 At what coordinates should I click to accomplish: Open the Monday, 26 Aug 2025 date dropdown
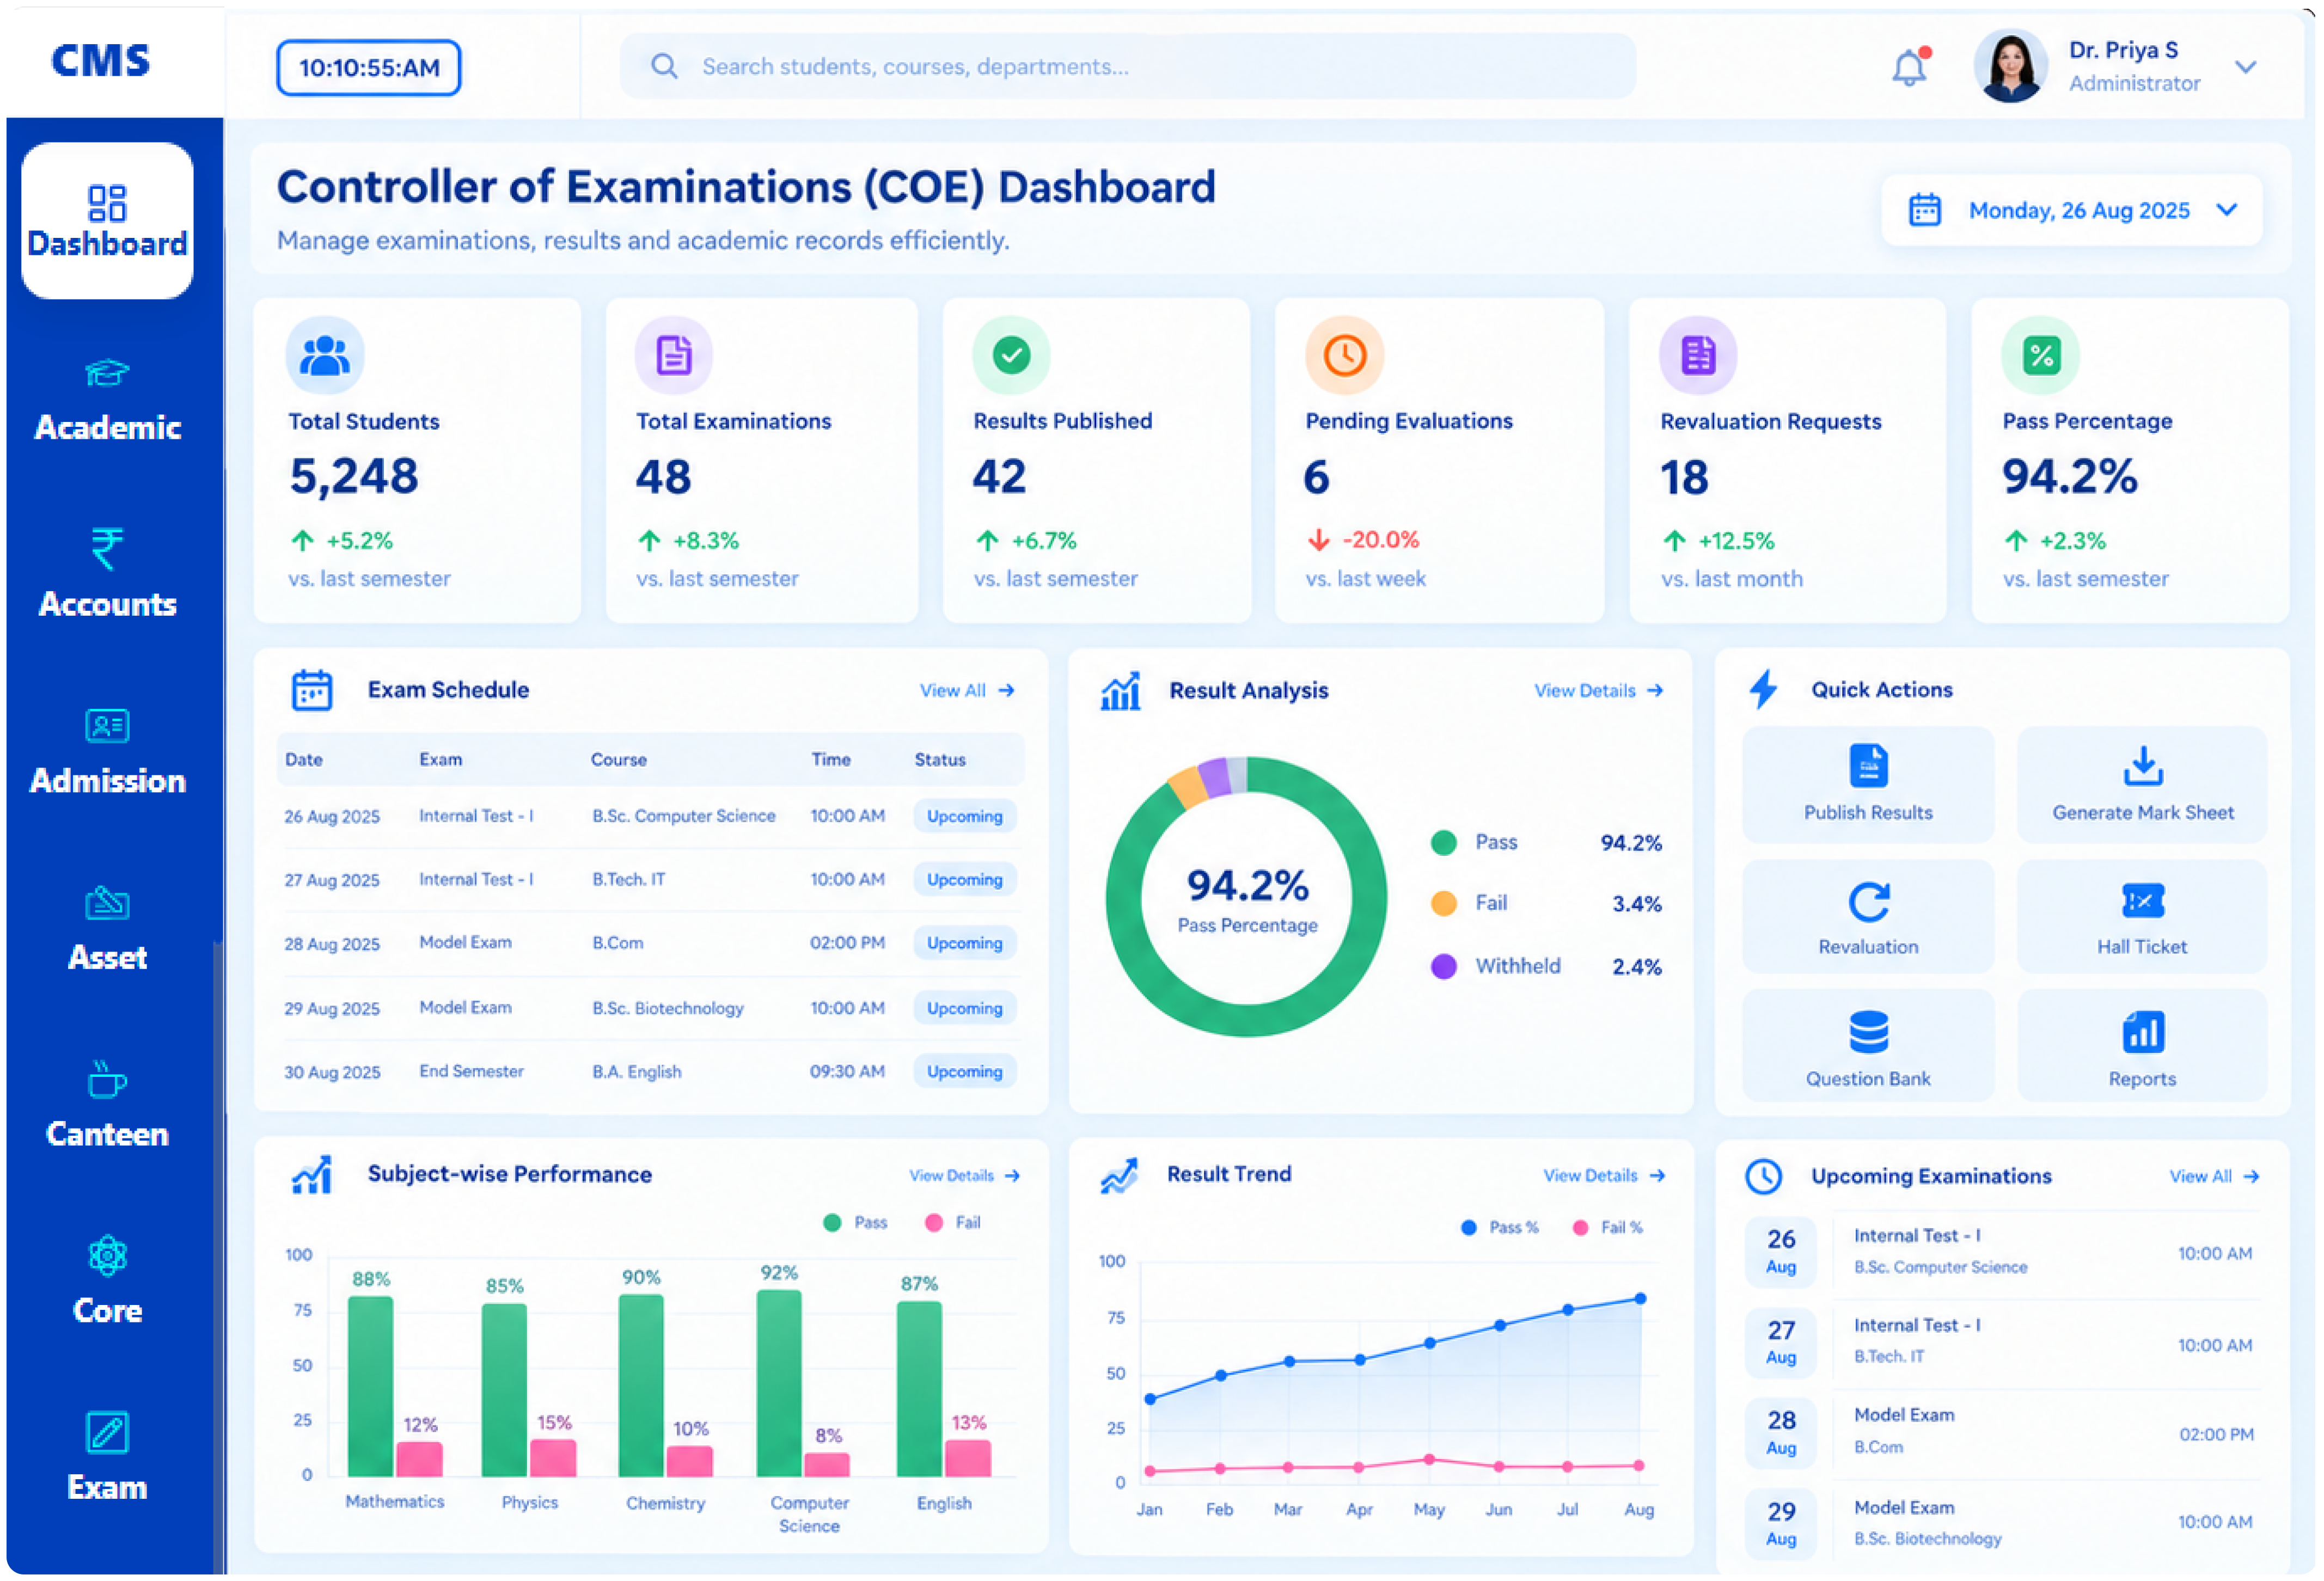point(2071,210)
